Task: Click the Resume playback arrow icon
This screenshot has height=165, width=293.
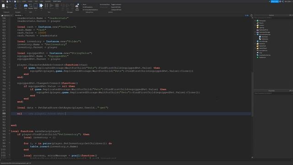Action: pyautogui.click(x=52, y=6)
